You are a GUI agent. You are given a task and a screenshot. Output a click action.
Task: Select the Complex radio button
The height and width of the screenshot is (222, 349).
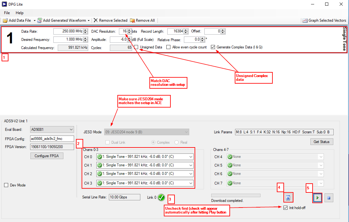point(153,142)
